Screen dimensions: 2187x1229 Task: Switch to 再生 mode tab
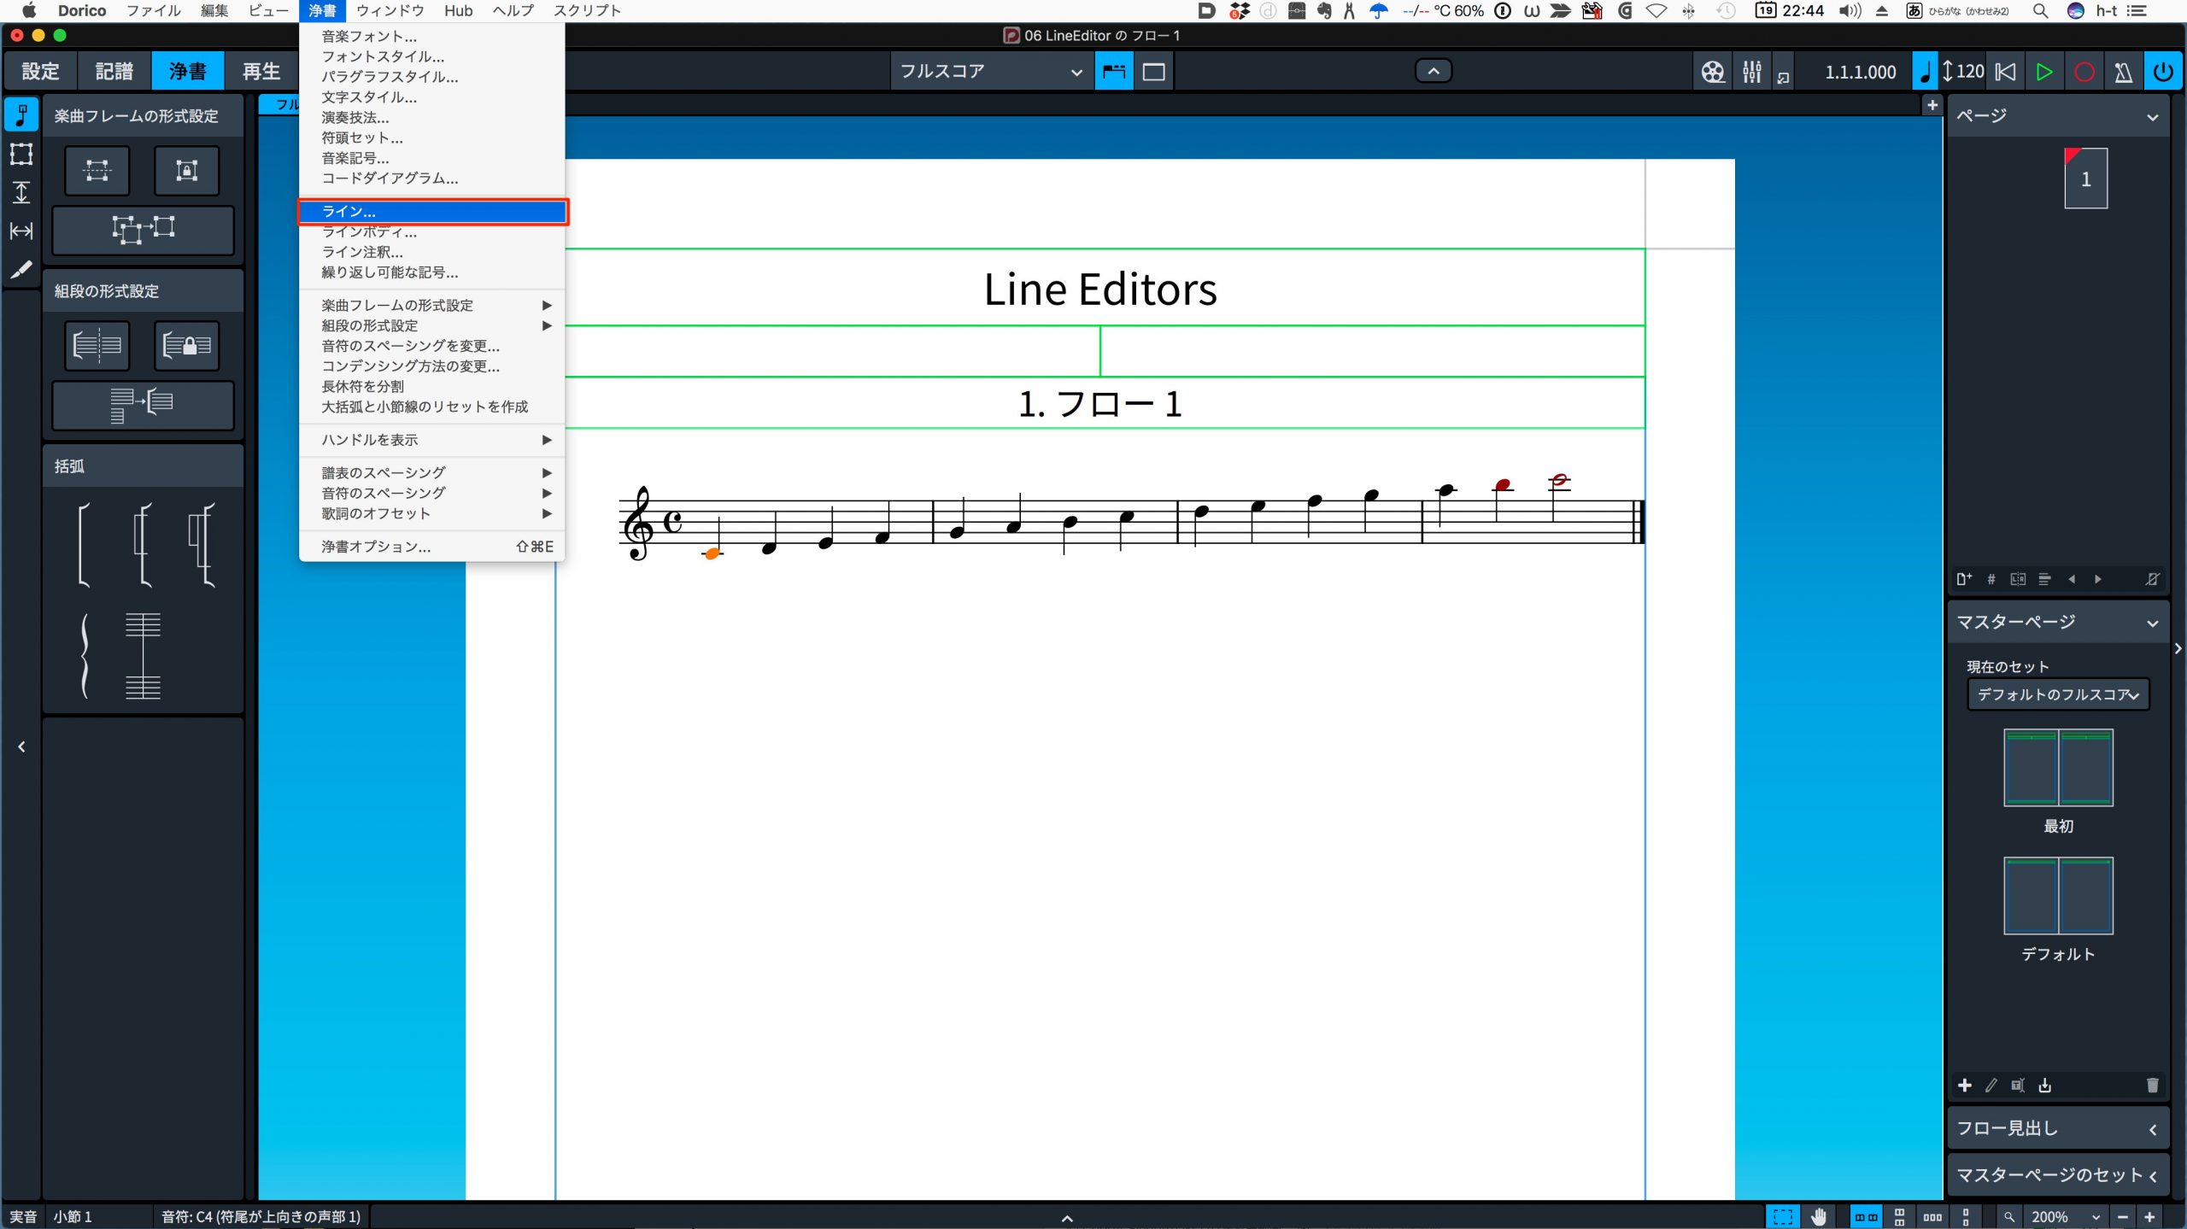[261, 71]
